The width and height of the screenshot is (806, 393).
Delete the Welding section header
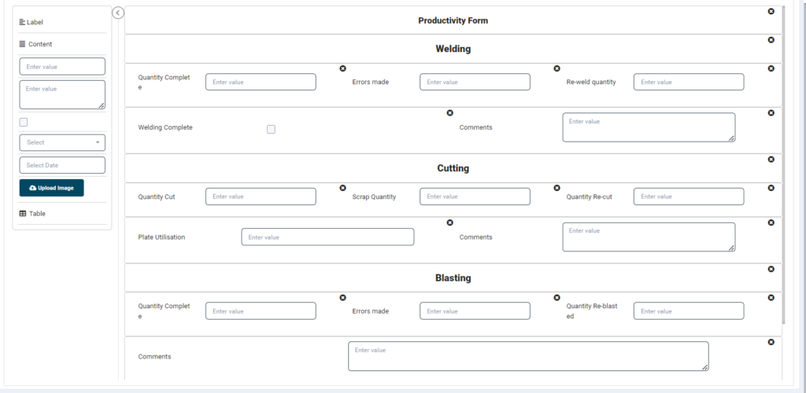pos(771,40)
